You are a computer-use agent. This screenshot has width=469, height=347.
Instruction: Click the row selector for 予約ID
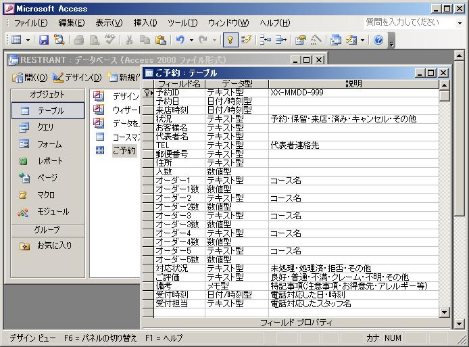[x=148, y=93]
